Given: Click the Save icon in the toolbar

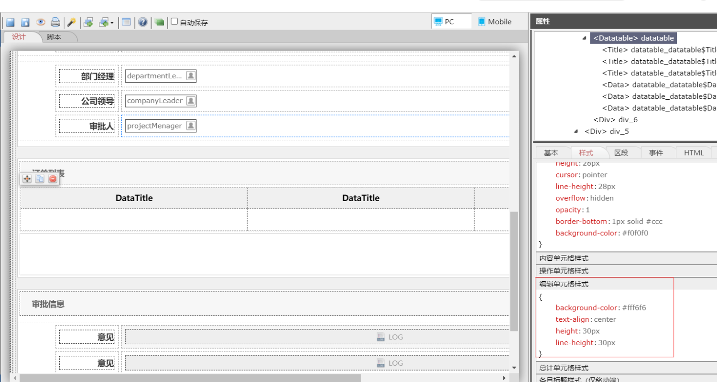Looking at the screenshot, I should tap(11, 22).
